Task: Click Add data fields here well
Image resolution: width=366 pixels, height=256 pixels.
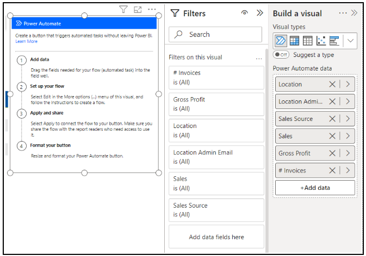Action: (216, 237)
